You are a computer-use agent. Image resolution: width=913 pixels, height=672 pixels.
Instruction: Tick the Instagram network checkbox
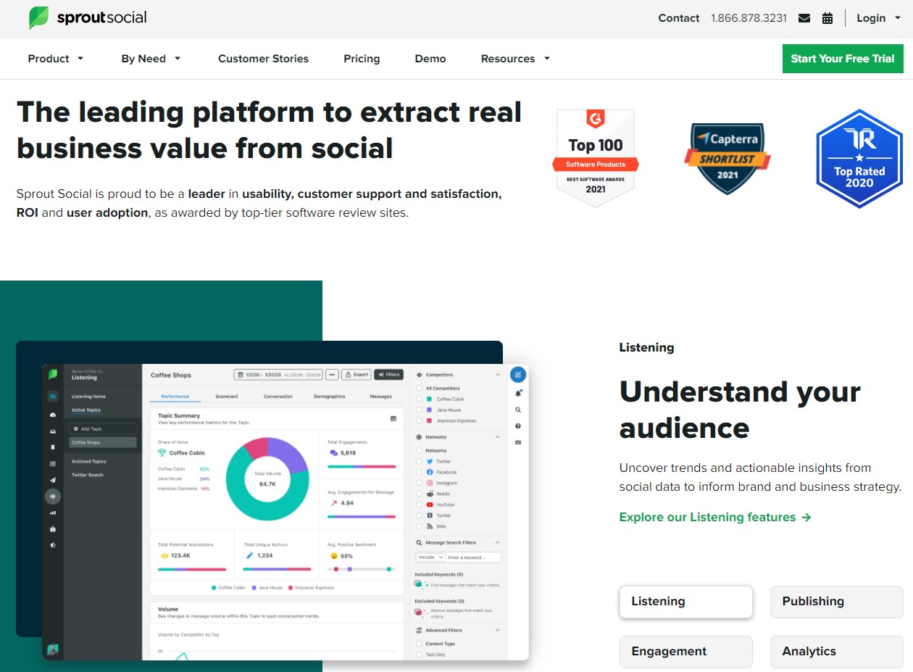click(x=420, y=483)
